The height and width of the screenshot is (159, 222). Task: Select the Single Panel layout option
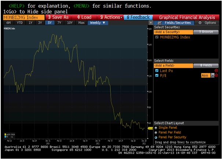click(x=156, y=128)
